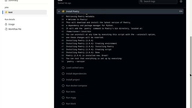
Task: Click "Poetry (1.8.4) is installed now. Great!" line
Action: point(87,55)
